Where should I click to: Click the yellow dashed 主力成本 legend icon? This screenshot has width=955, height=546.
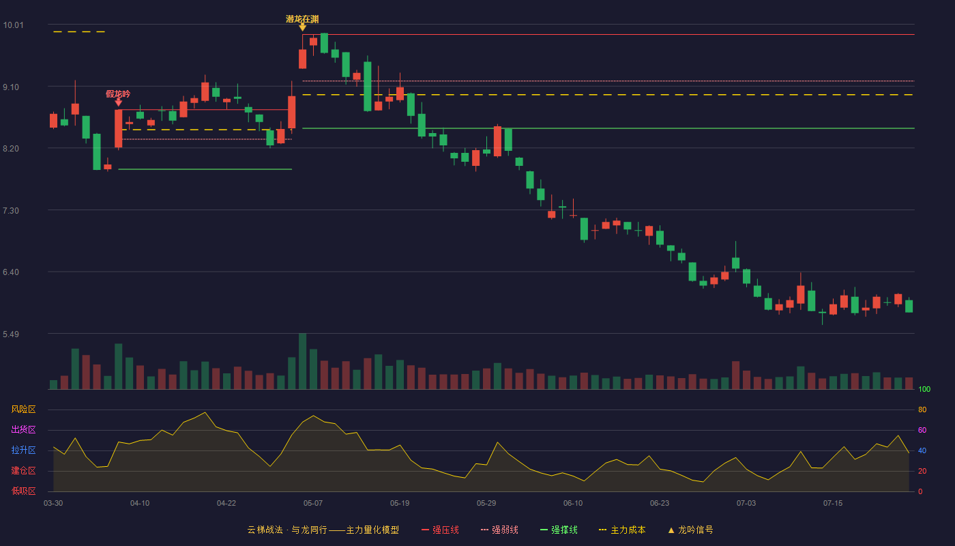click(x=602, y=530)
